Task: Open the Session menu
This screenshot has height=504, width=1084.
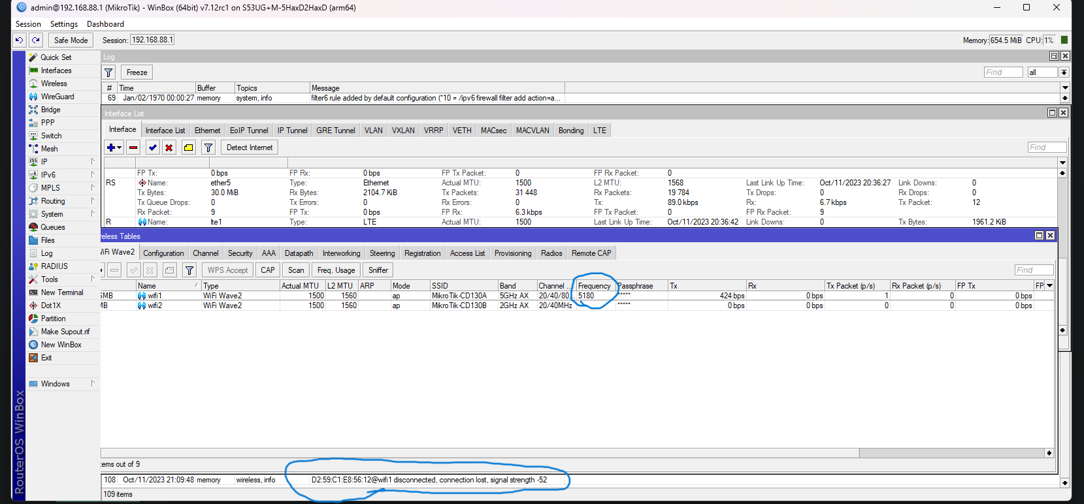Action: pos(28,24)
